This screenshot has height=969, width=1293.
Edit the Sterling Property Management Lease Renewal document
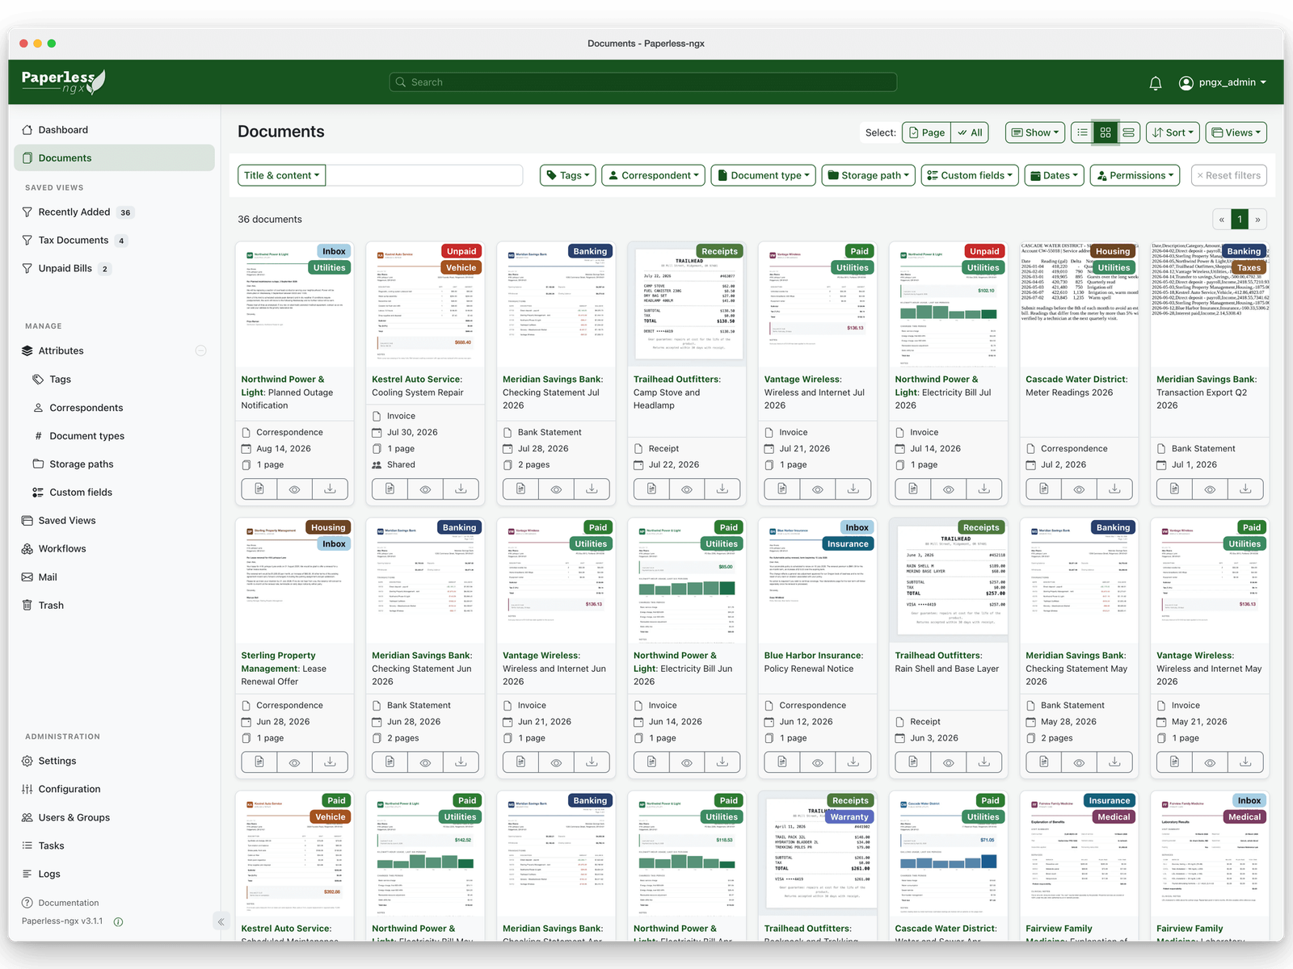[259, 761]
